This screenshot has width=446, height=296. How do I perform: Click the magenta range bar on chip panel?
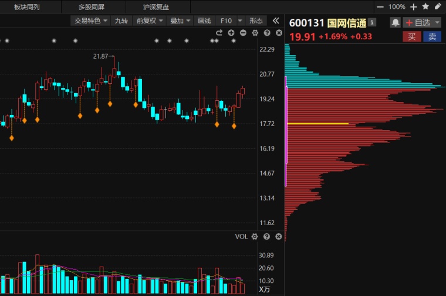click(286, 131)
